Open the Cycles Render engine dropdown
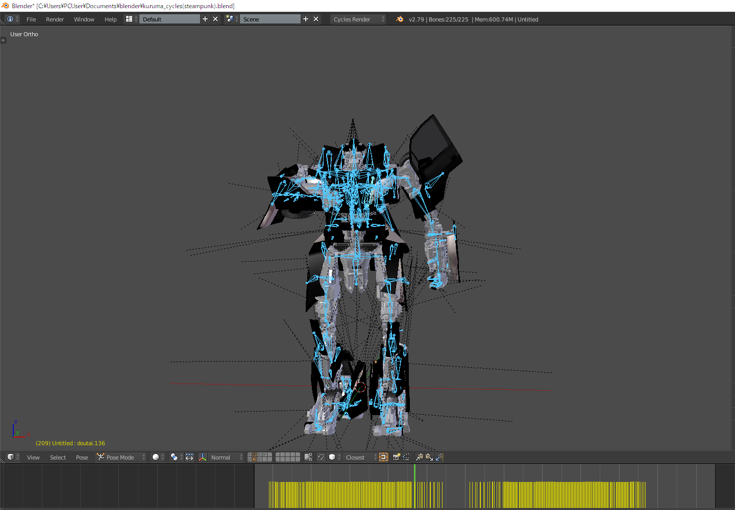This screenshot has height=510, width=735. click(359, 19)
